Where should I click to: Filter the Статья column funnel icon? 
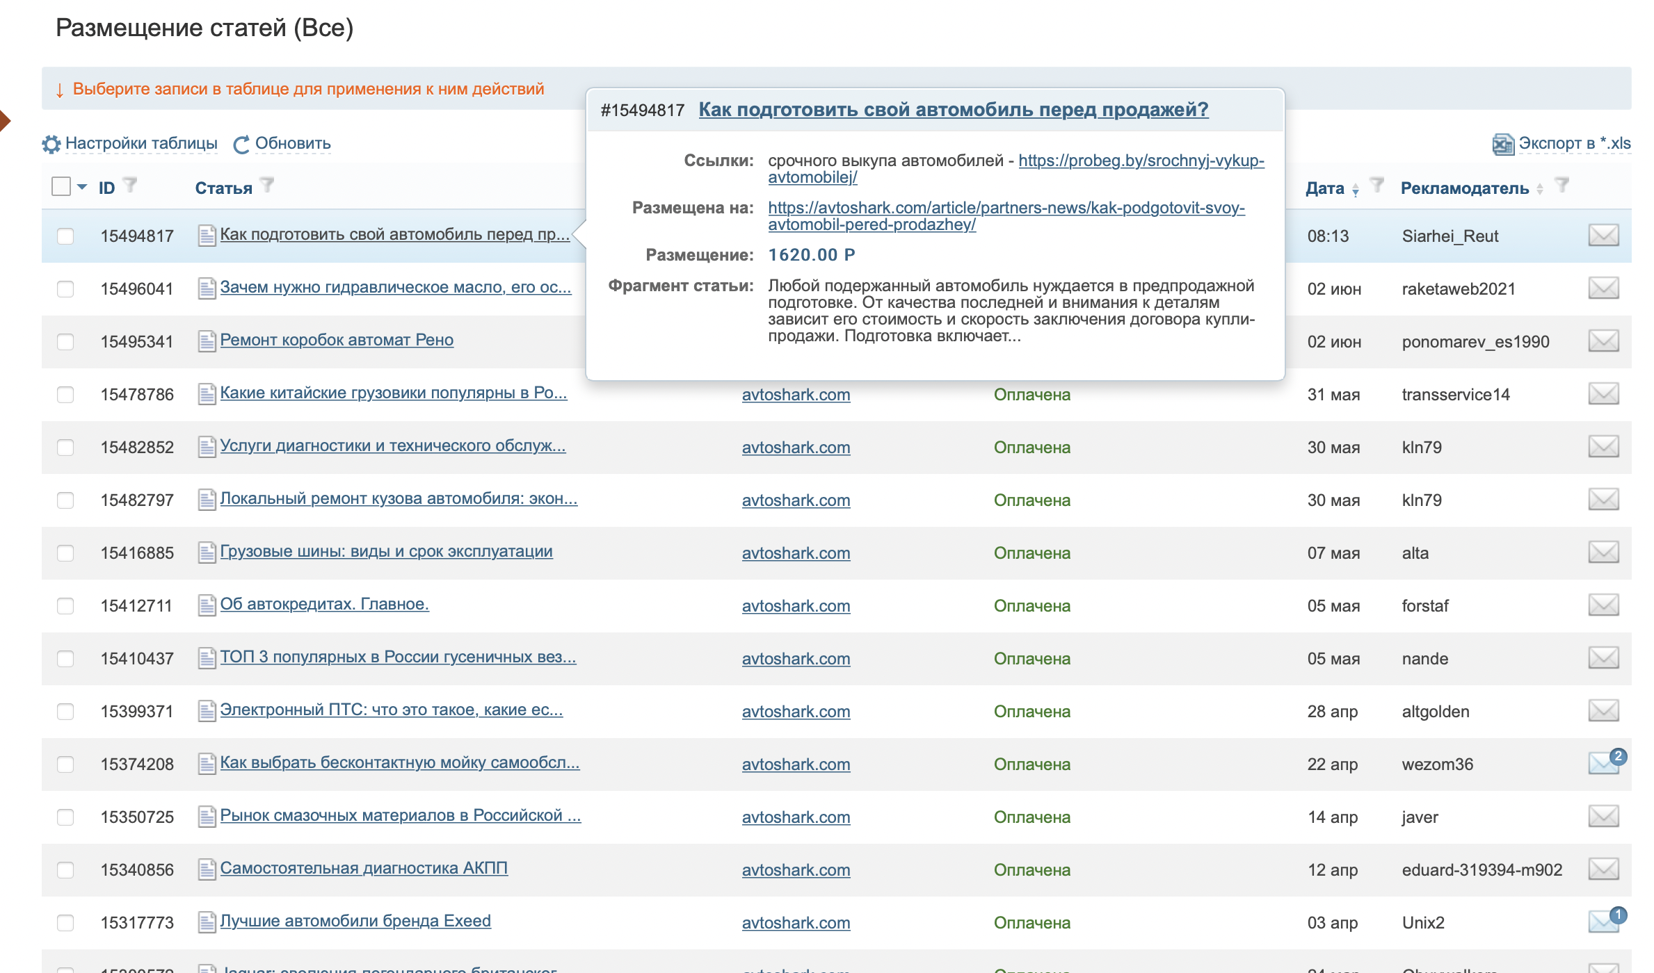coord(267,185)
